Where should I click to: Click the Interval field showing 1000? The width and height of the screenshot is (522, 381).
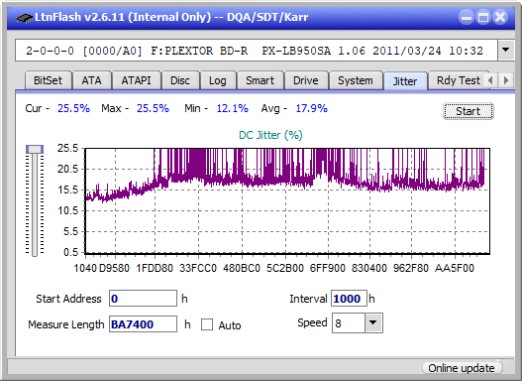pyautogui.click(x=349, y=299)
